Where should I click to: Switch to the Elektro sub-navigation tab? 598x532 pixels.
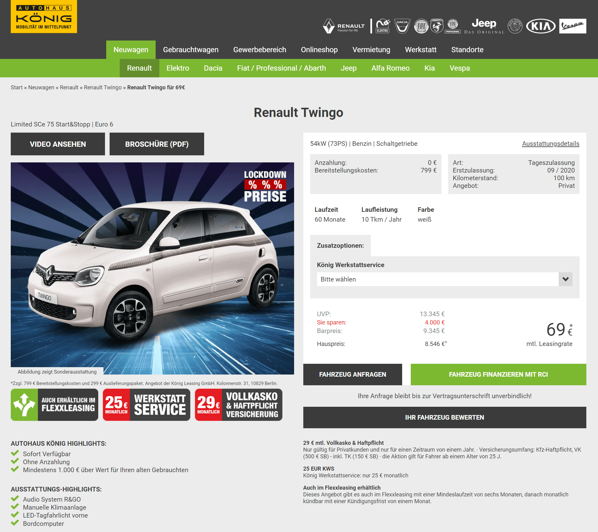pos(178,68)
